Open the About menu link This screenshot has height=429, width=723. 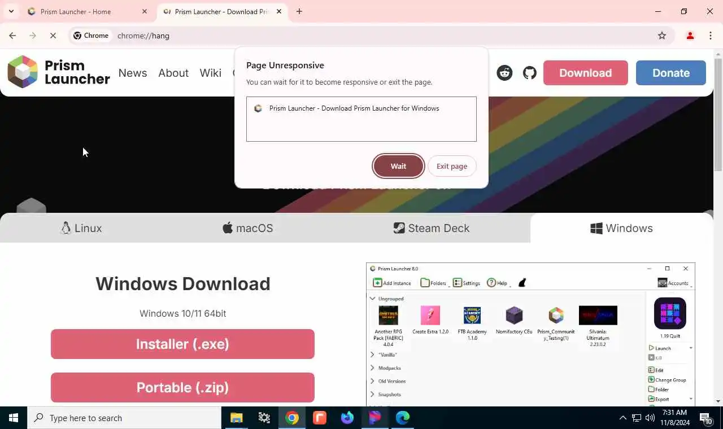173,73
